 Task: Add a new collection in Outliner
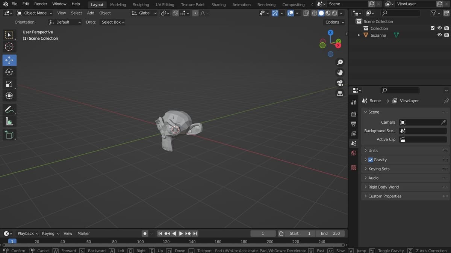point(446,13)
